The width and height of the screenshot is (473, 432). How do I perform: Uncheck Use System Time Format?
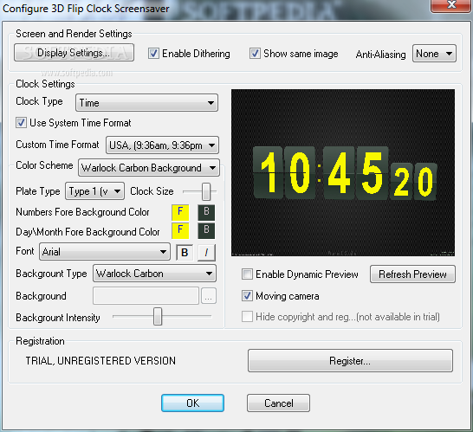point(21,123)
